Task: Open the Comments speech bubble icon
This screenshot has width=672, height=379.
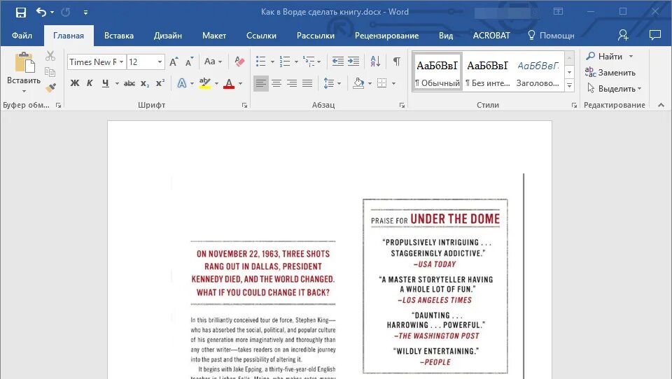Action: 655,35
